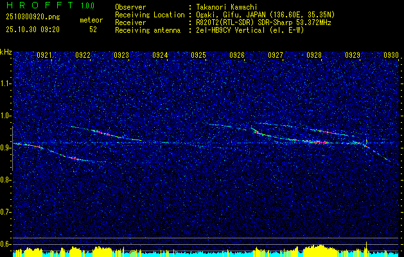Image resolution: width=404 pixels, height=257 pixels.
Task: Click the 0923 time marker
Action: [121, 55]
